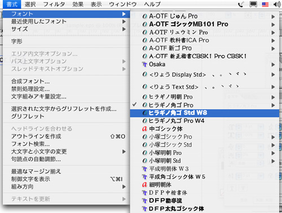Open the 組み方向 submenu
Screen dimensions: 282x213
pyautogui.click(x=67, y=187)
